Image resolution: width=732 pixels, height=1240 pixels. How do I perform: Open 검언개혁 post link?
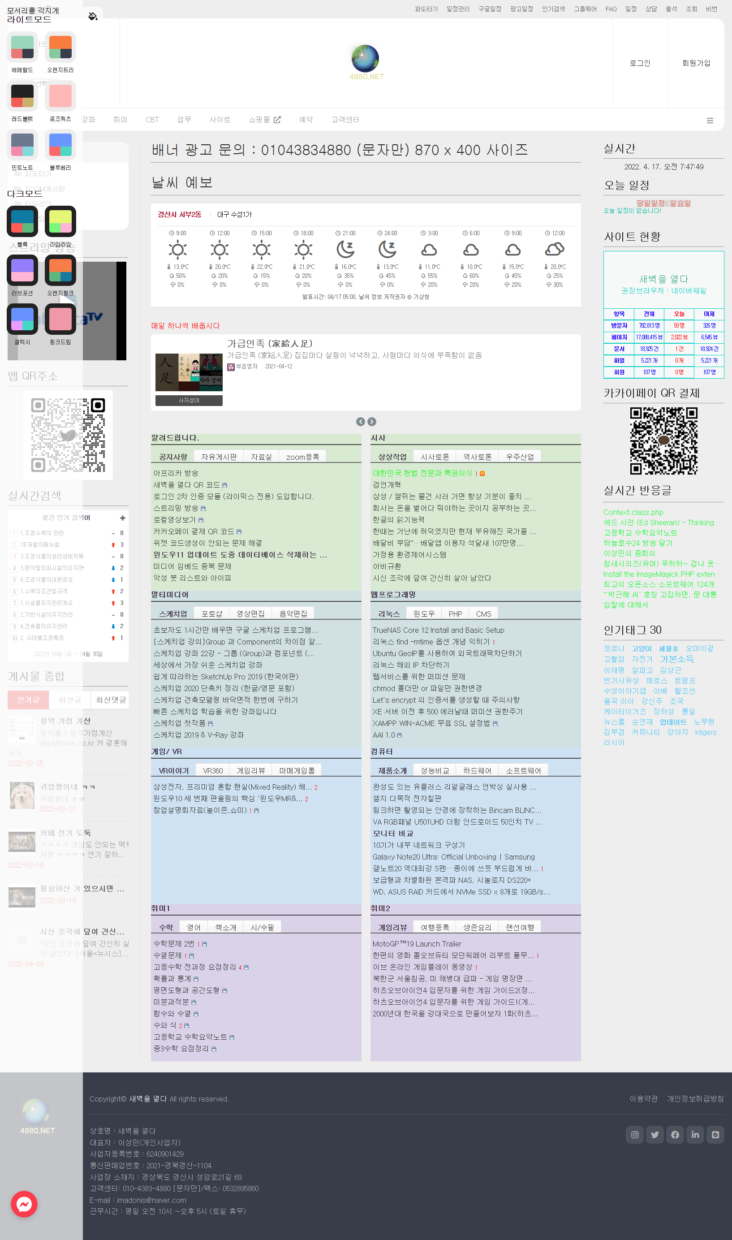tap(387, 484)
